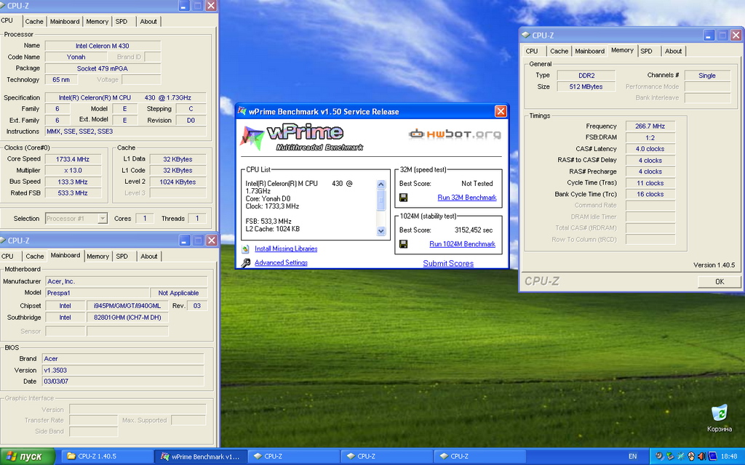Open the Start (пуск) button
This screenshot has width=745, height=465.
28,456
